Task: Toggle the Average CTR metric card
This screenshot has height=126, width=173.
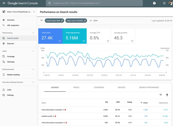Action: pyautogui.click(x=99, y=36)
